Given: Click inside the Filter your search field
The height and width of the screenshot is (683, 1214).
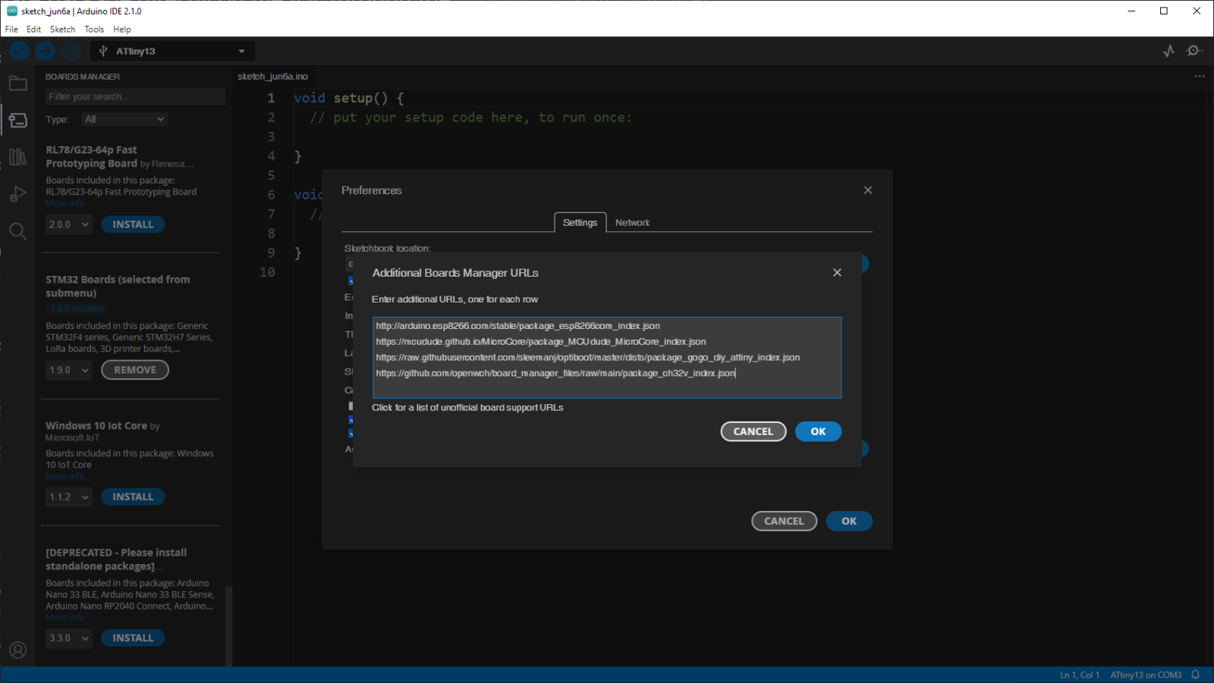Looking at the screenshot, I should click(x=135, y=96).
